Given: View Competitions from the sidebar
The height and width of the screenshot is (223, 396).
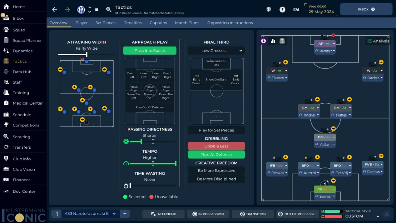Looking at the screenshot, I should click(x=26, y=125).
